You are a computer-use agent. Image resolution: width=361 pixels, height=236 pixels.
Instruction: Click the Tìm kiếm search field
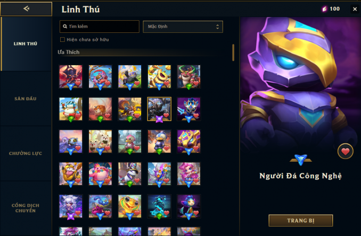pyautogui.click(x=100, y=27)
